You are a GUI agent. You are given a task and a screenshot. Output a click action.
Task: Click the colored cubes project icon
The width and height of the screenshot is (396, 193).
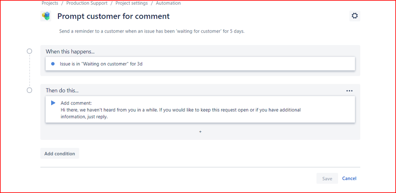(x=46, y=16)
